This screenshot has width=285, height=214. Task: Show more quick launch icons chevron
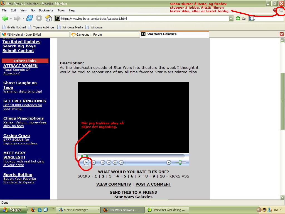(x=53, y=208)
